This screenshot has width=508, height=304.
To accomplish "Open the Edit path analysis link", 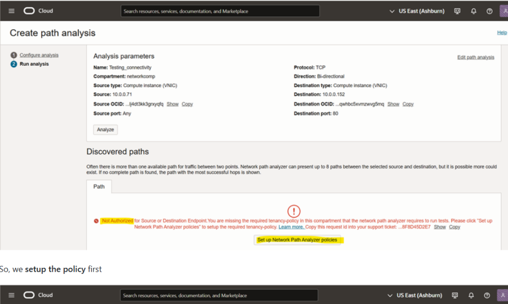I will (x=475, y=57).
